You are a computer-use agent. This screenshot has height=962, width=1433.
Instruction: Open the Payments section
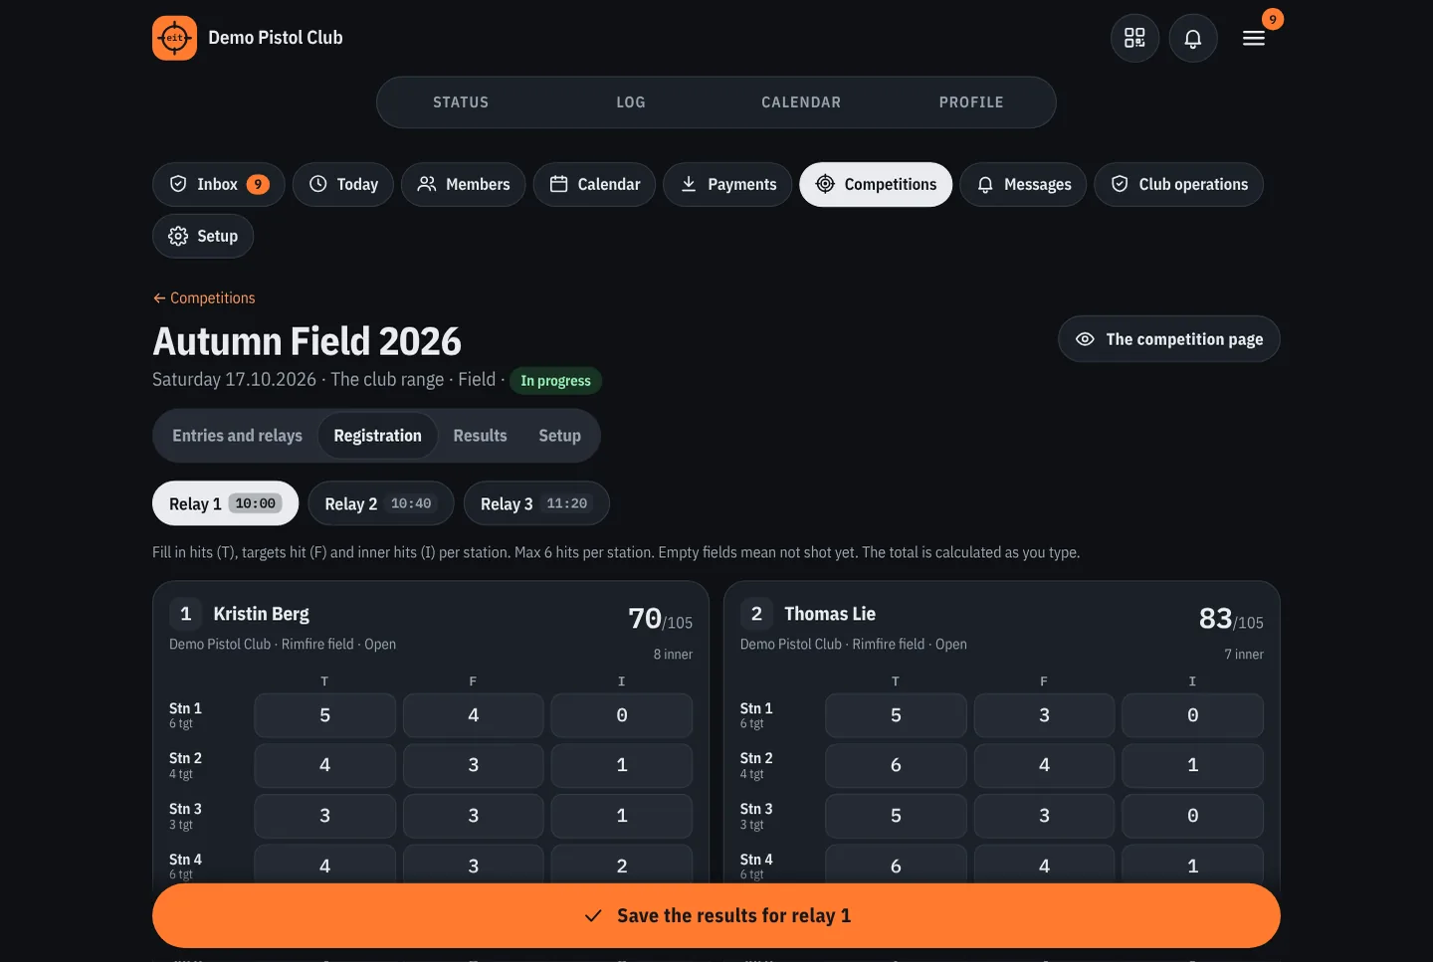[x=727, y=184]
